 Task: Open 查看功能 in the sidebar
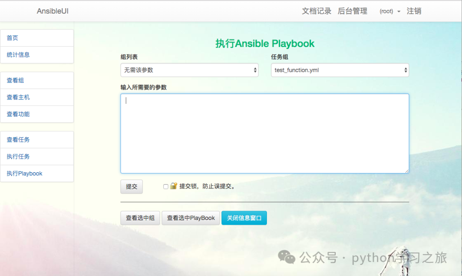coord(37,114)
